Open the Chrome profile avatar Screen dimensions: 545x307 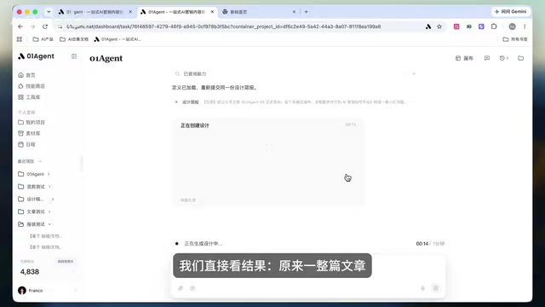click(x=512, y=26)
